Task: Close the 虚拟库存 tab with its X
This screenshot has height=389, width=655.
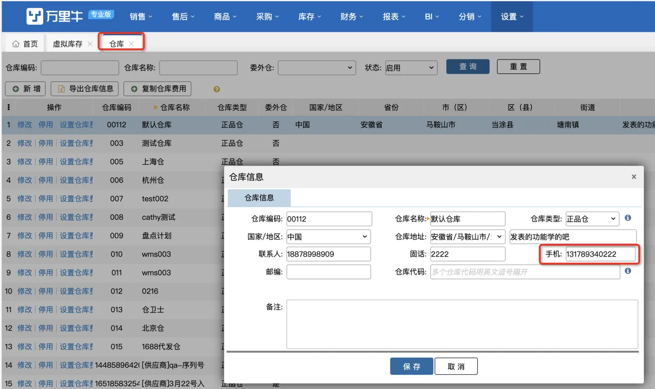Action: pos(90,44)
